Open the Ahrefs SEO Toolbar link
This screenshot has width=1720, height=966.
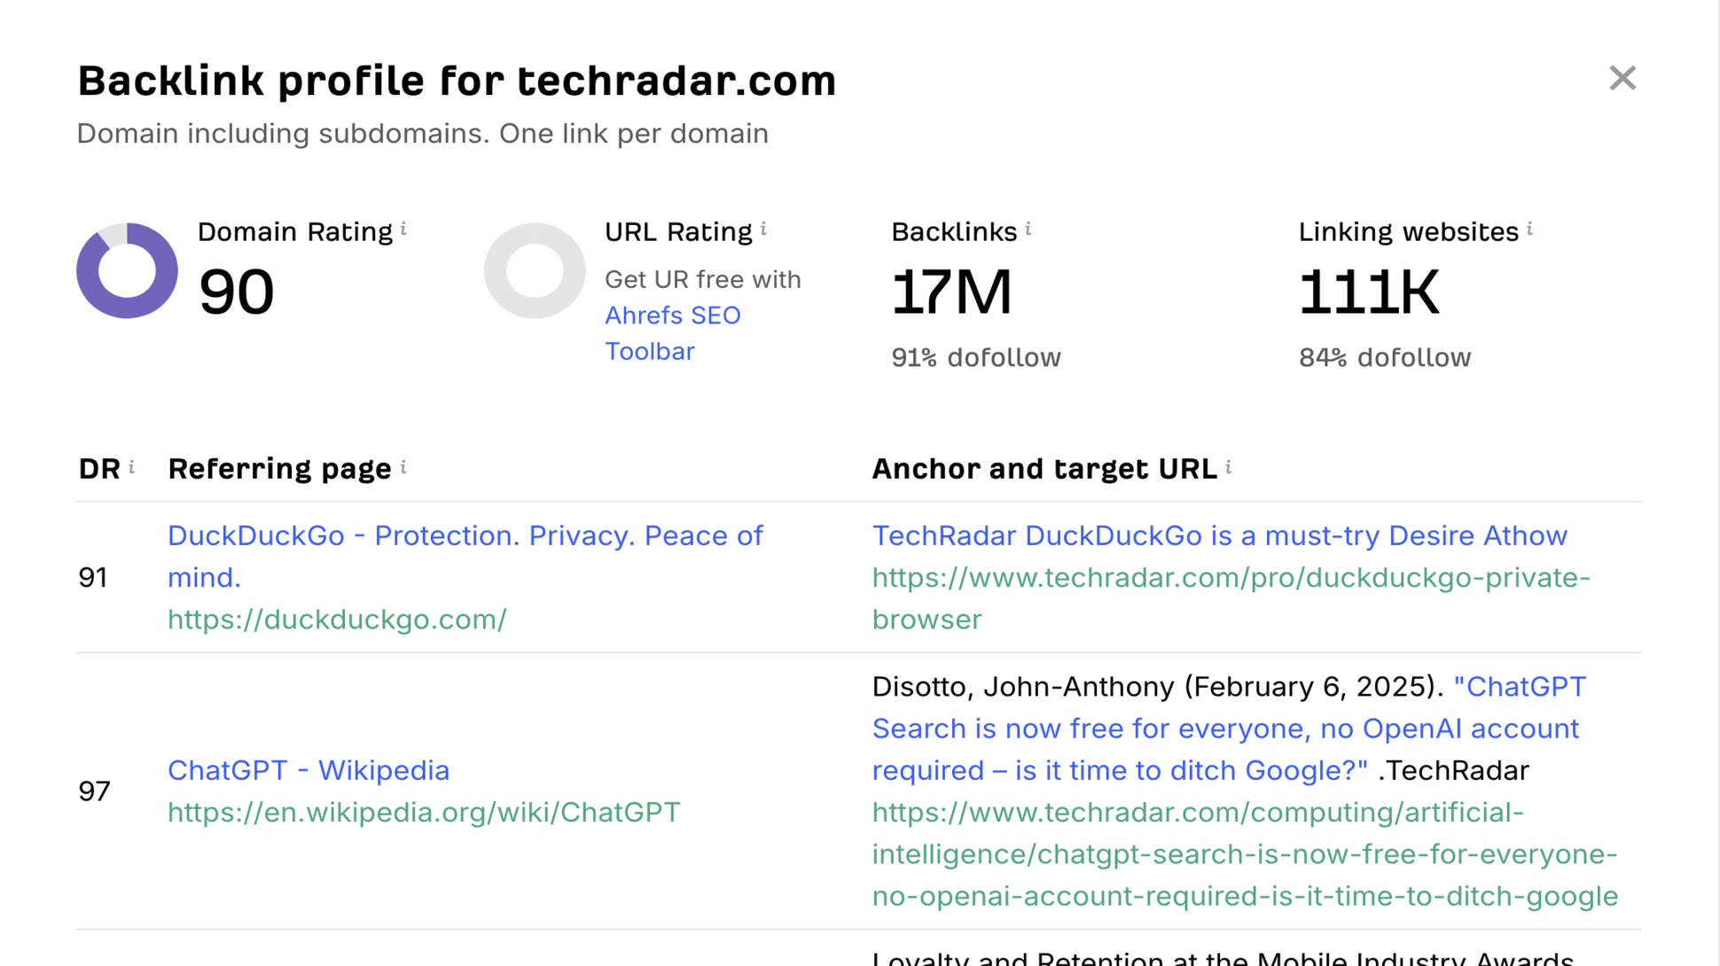coord(672,332)
